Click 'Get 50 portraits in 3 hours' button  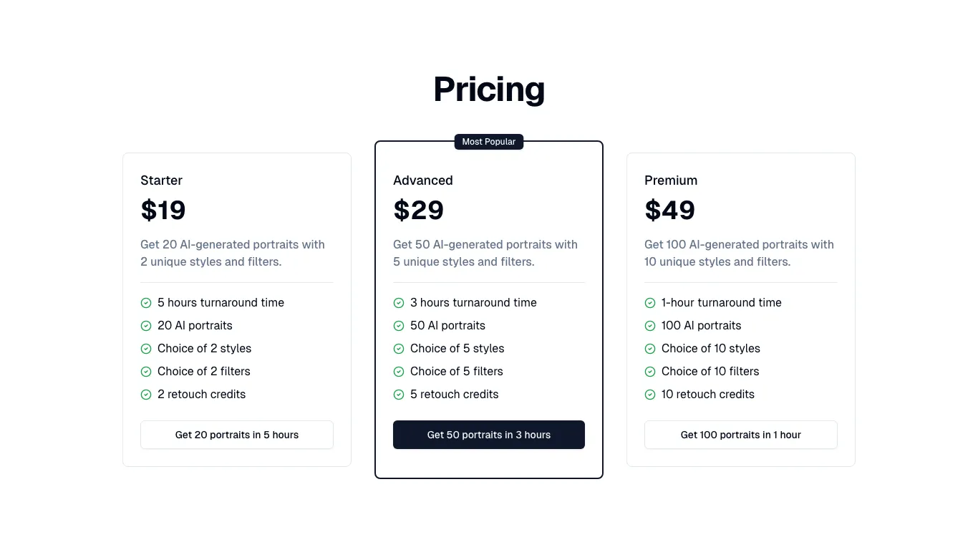[489, 435]
